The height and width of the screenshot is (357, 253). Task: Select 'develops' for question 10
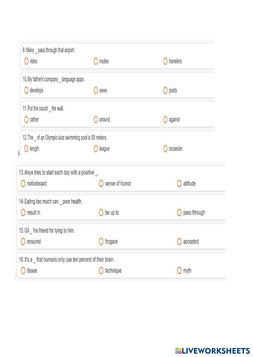(26, 90)
